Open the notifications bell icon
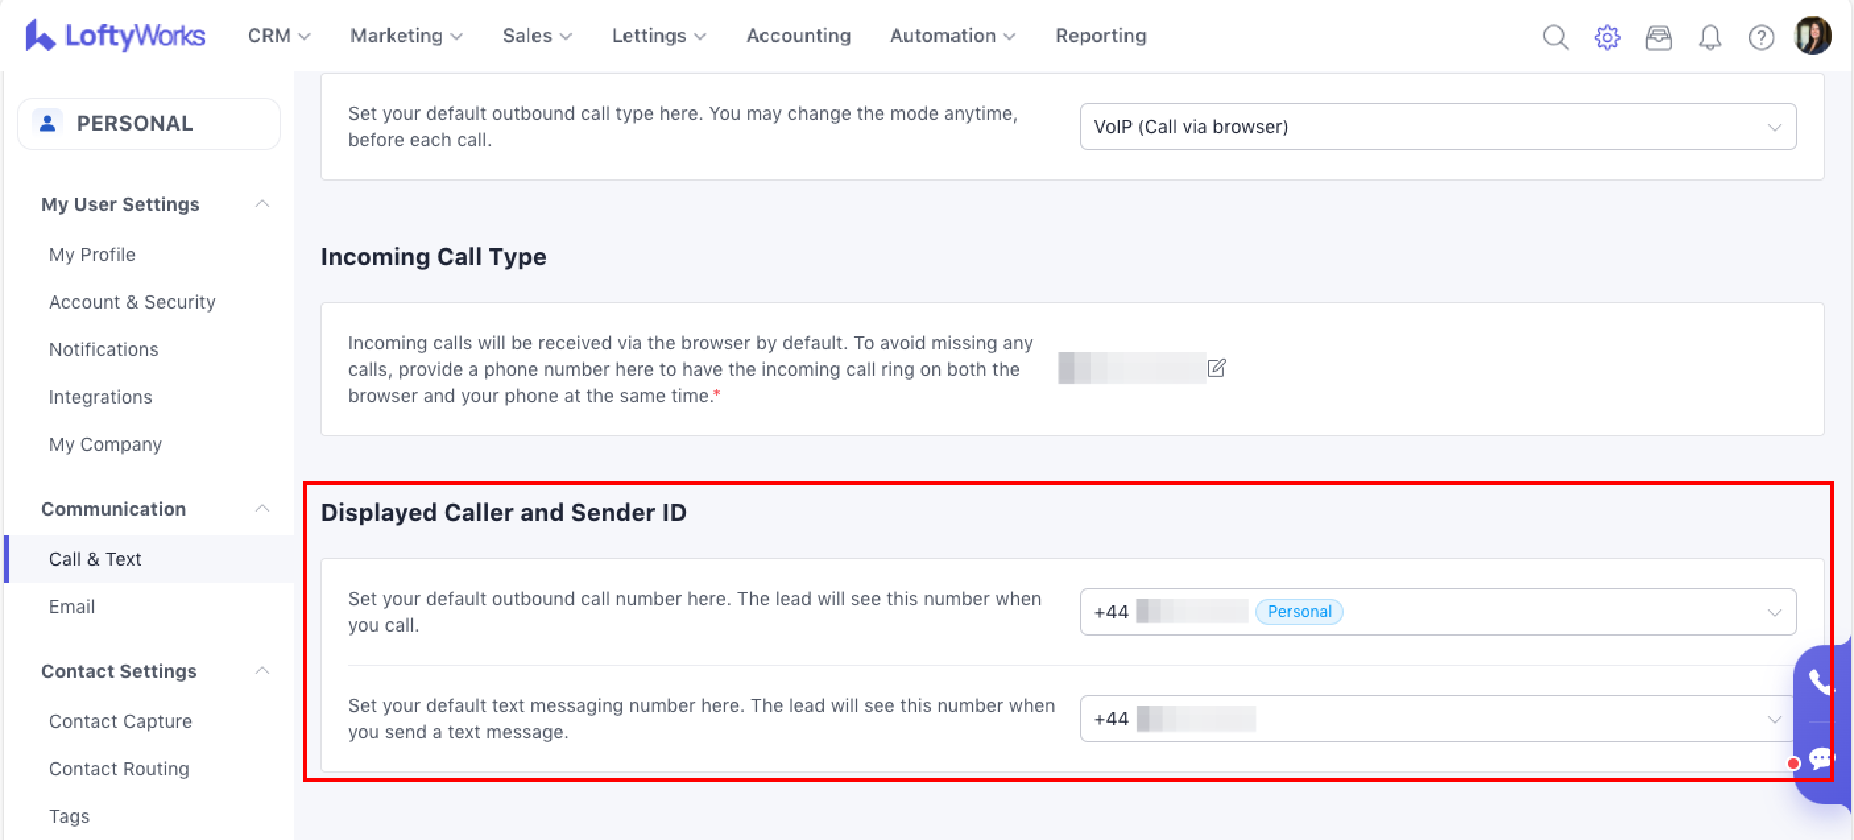The width and height of the screenshot is (1854, 840). point(1710,37)
